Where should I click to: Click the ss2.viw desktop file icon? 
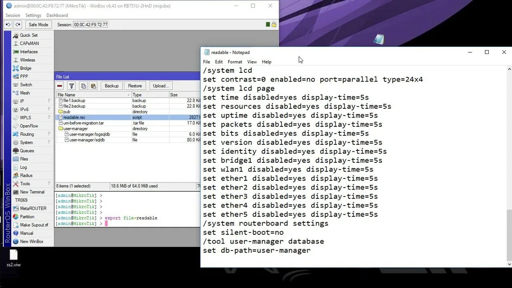[x=14, y=258]
